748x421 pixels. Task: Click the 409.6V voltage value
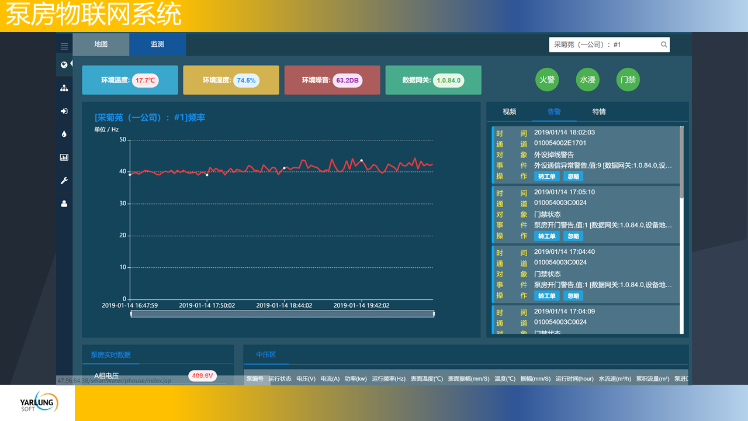pyautogui.click(x=202, y=376)
